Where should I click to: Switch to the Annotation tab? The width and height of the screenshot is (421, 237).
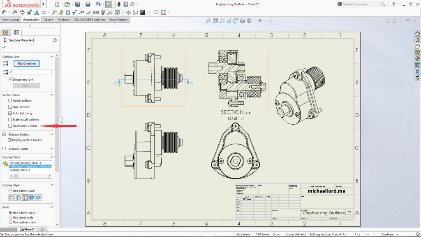31,20
